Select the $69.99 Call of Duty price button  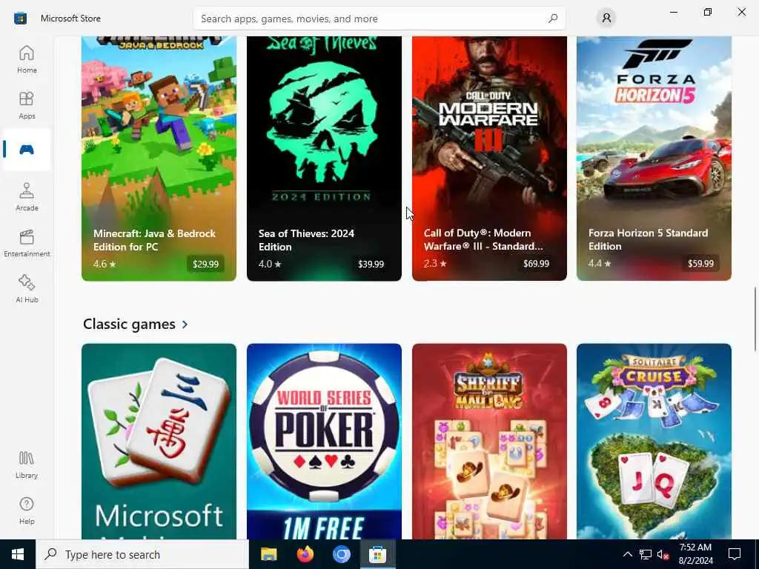click(536, 264)
